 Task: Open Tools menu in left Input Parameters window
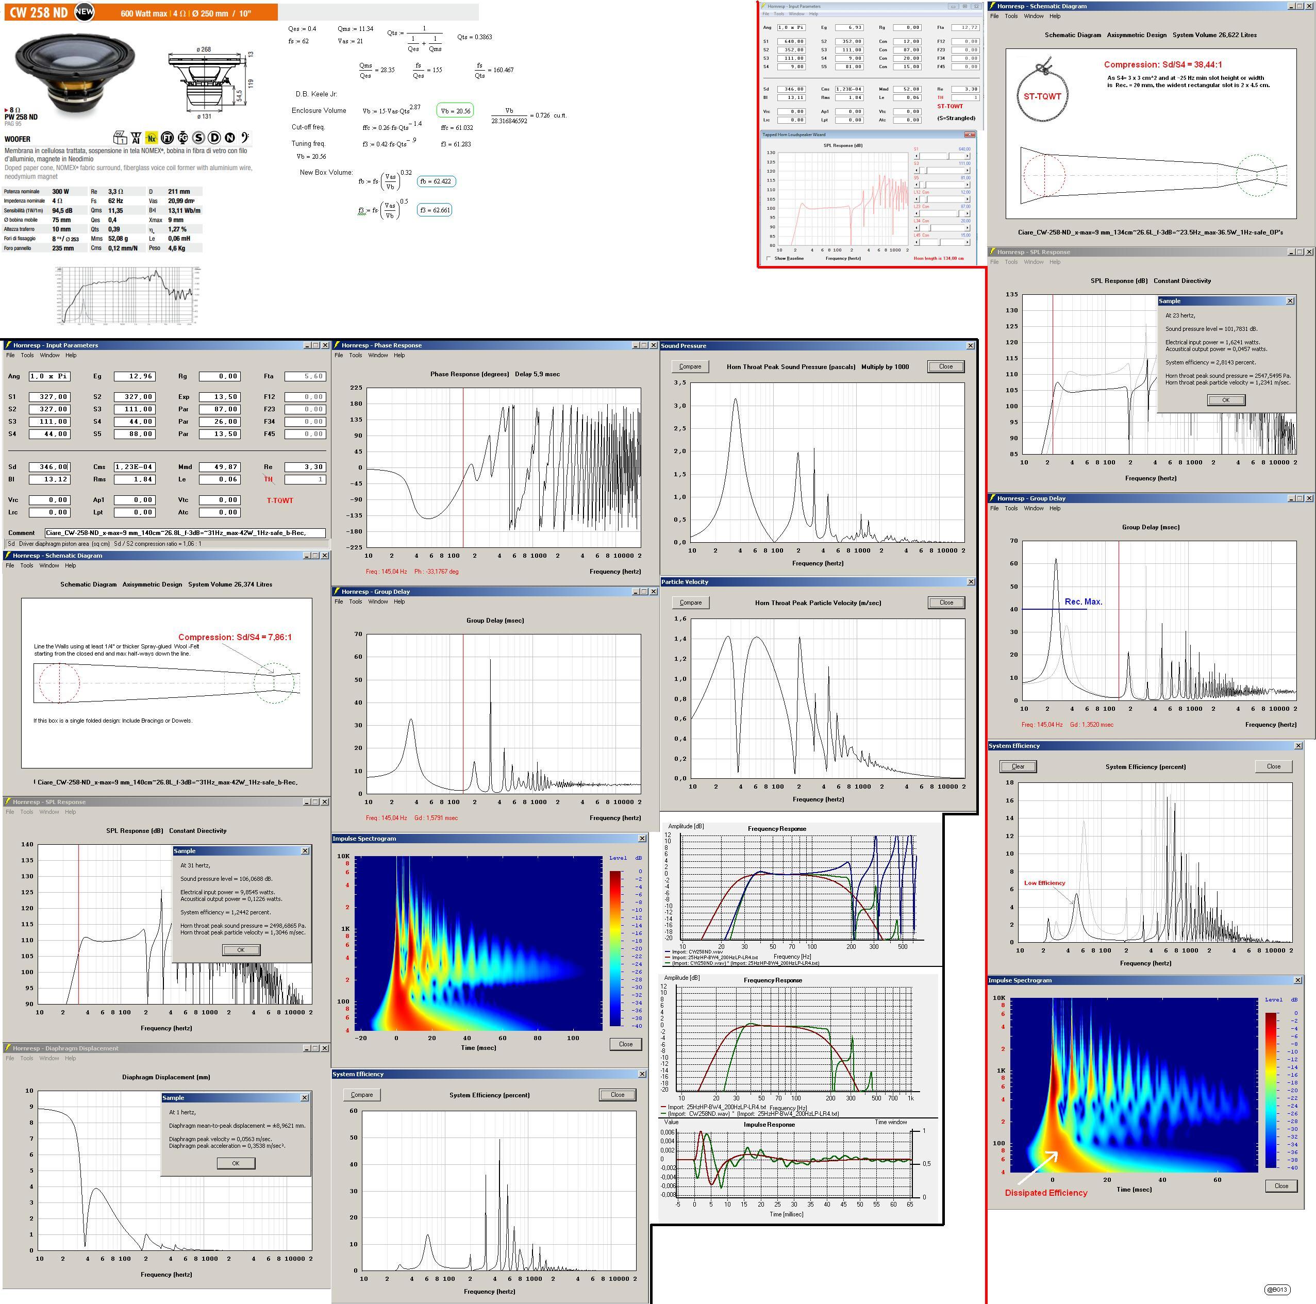click(x=27, y=355)
